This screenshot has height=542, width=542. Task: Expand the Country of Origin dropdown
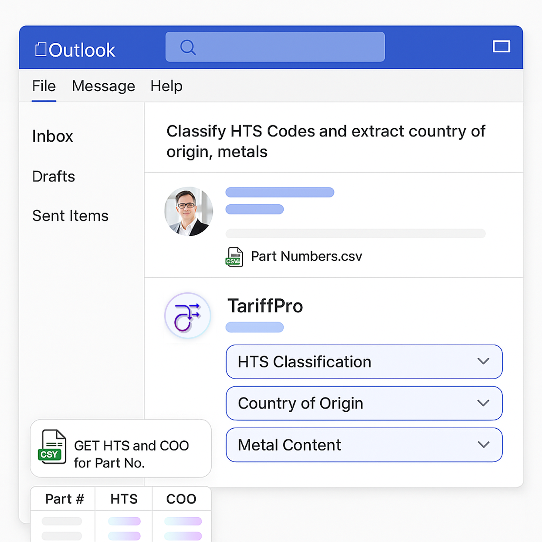tap(364, 403)
